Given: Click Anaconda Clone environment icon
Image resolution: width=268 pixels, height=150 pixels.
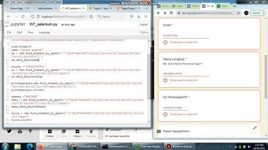Looking at the screenshot, I should click(64, 133).
